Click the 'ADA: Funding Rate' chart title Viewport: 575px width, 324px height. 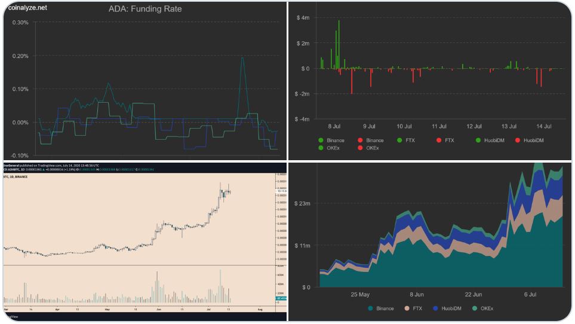[x=145, y=9]
